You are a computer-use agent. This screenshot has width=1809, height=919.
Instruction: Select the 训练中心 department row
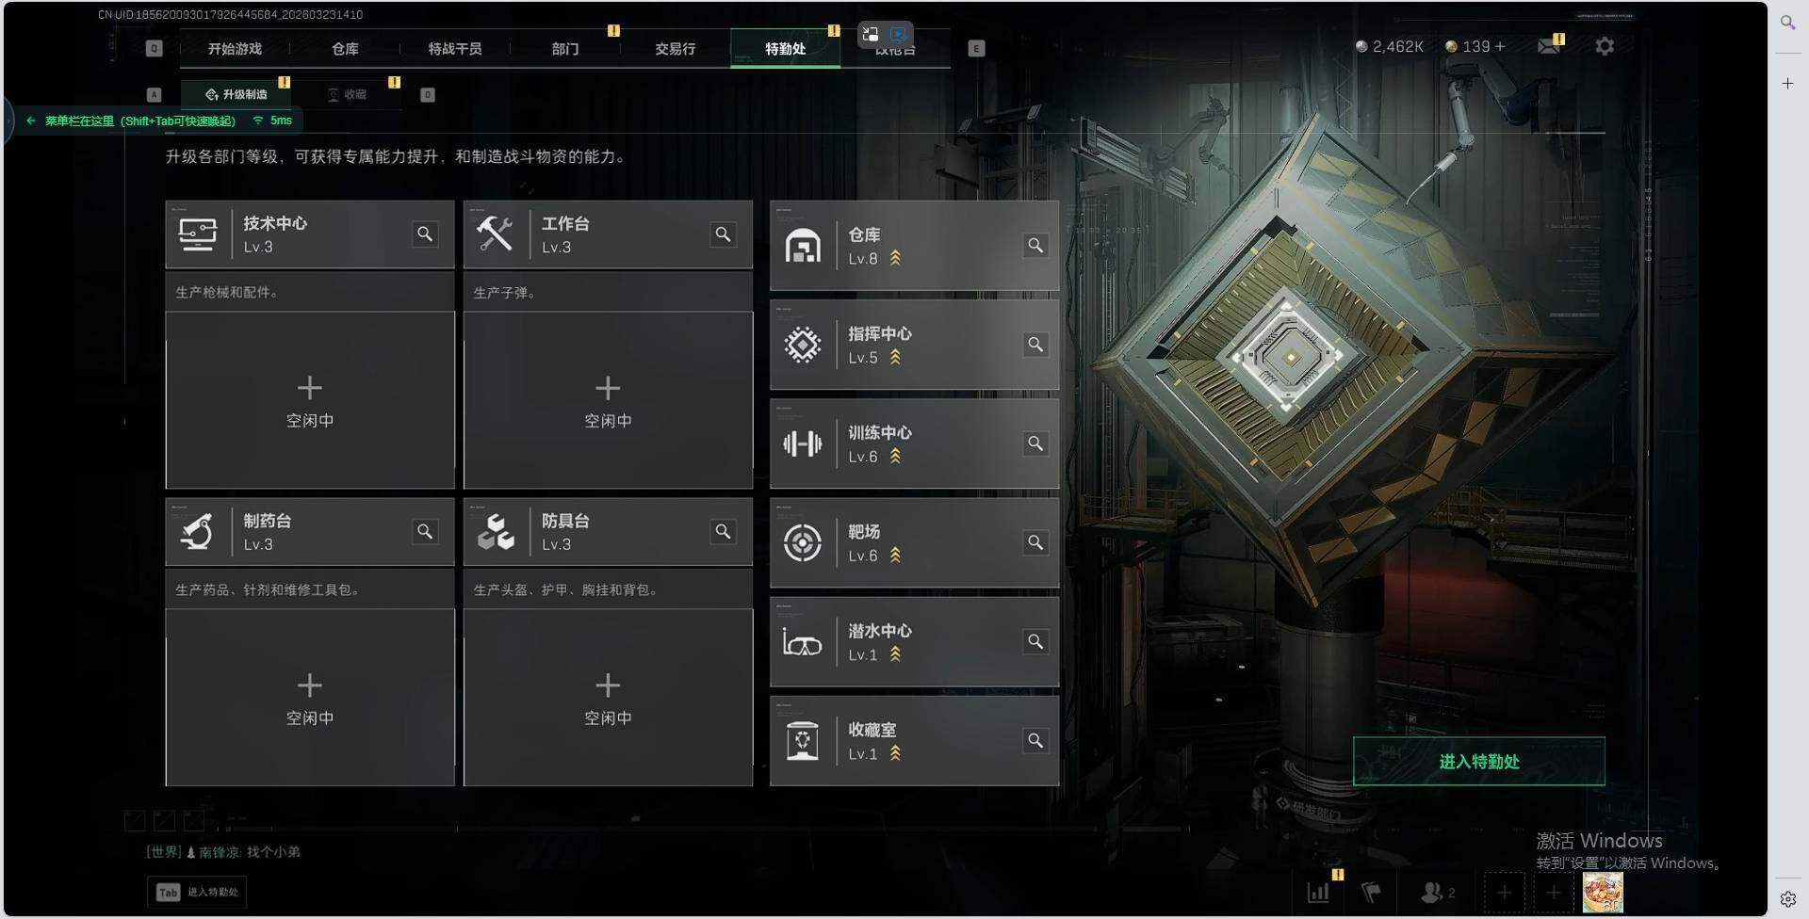[x=914, y=443]
